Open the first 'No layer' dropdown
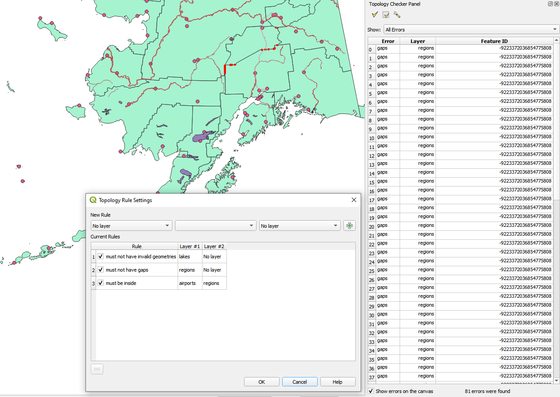The height and width of the screenshot is (397, 560). click(x=131, y=226)
